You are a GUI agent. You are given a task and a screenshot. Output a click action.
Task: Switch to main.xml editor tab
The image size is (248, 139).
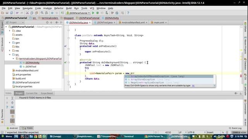159,22
